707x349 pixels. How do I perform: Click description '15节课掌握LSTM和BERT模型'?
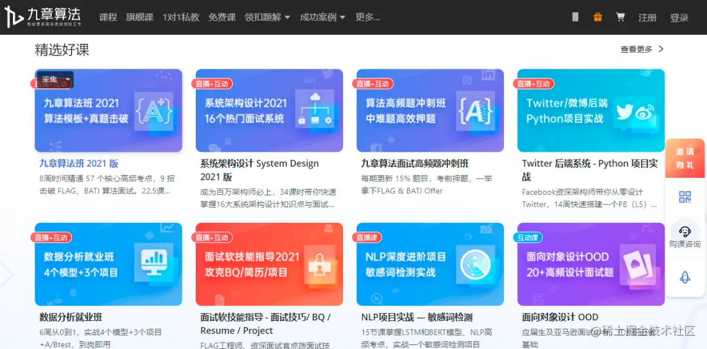pyautogui.click(x=427, y=339)
